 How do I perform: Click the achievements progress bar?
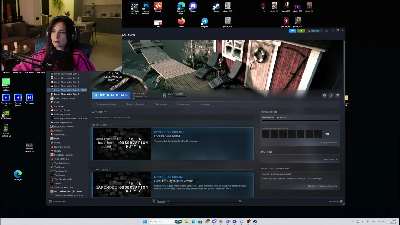pos(300,120)
